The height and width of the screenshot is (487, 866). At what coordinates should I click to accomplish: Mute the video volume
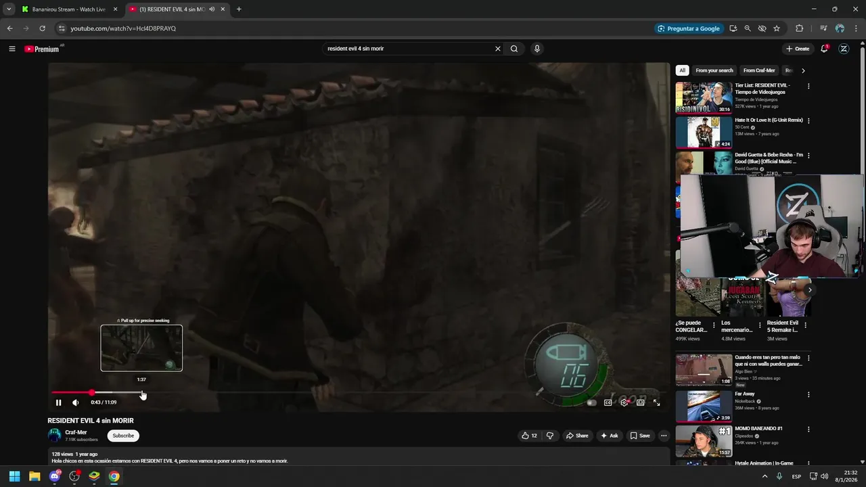[x=76, y=402]
